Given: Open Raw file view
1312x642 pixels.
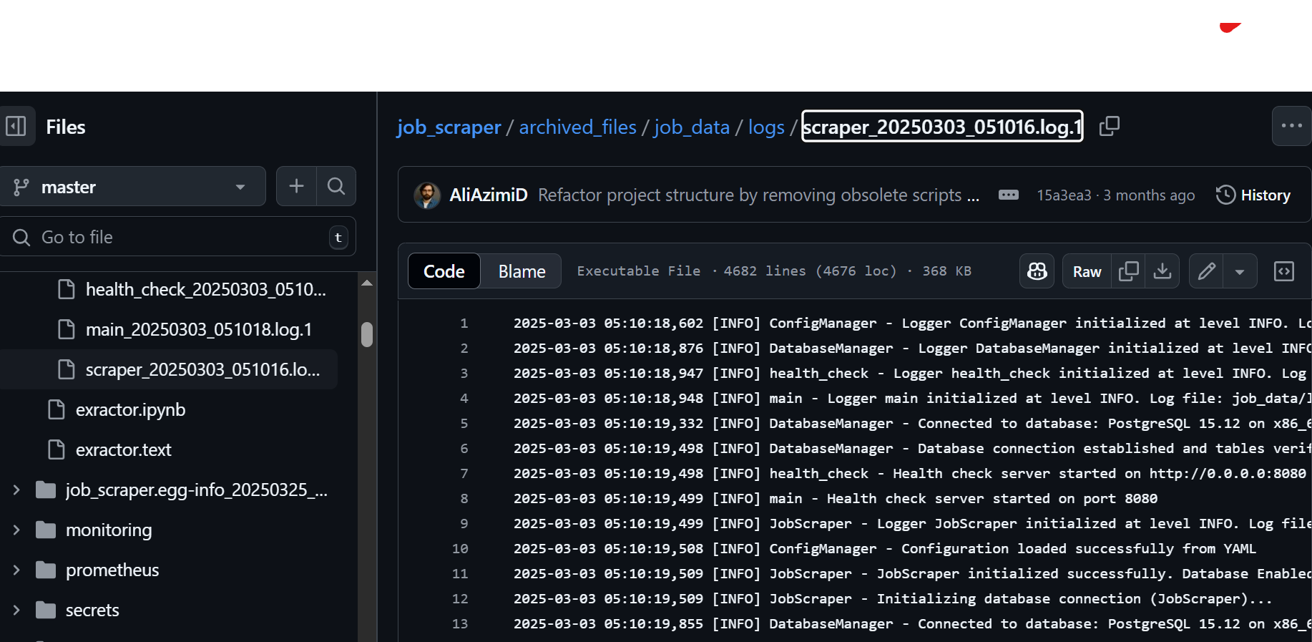Looking at the screenshot, I should click(x=1087, y=271).
